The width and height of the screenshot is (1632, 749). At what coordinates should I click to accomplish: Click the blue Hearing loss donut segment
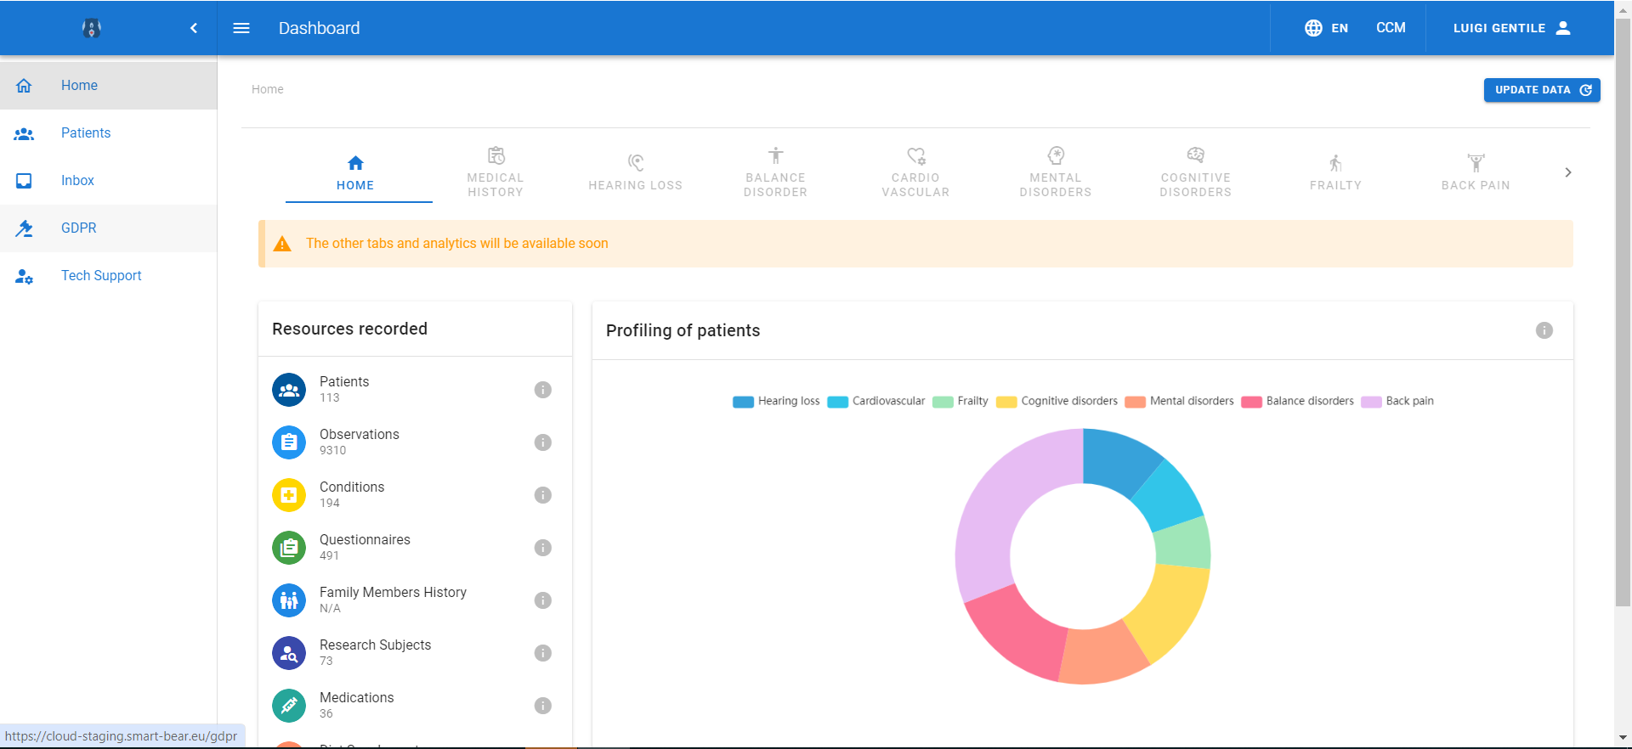click(1118, 460)
